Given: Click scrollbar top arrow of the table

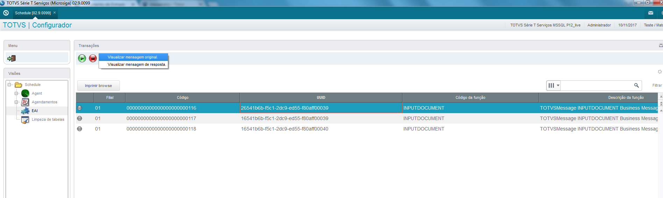Looking at the screenshot, I should coord(661,96).
